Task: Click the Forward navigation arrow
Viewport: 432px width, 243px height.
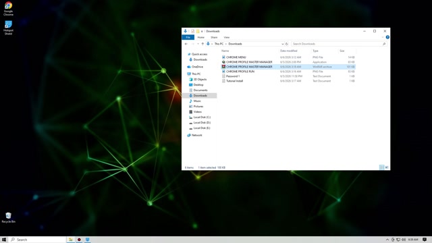Action: pos(192,44)
